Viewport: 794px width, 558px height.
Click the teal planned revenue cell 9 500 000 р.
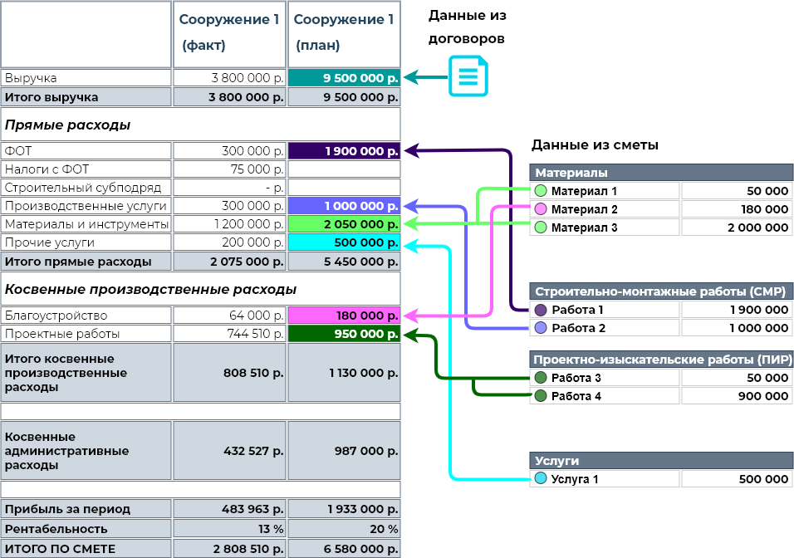click(x=345, y=78)
